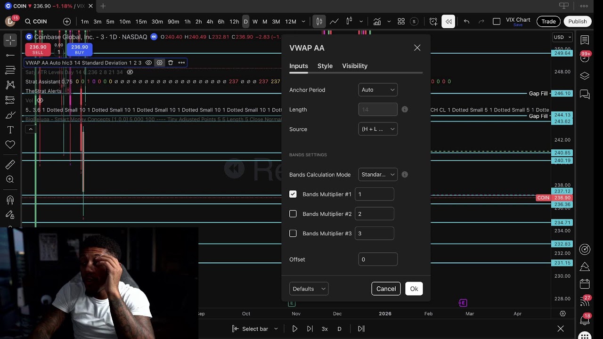Open the calendar panel in right sidebar

[585, 284]
